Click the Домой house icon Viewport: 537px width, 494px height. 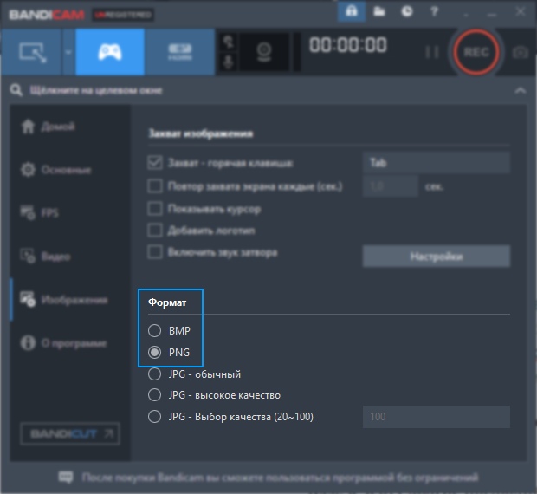click(x=28, y=127)
